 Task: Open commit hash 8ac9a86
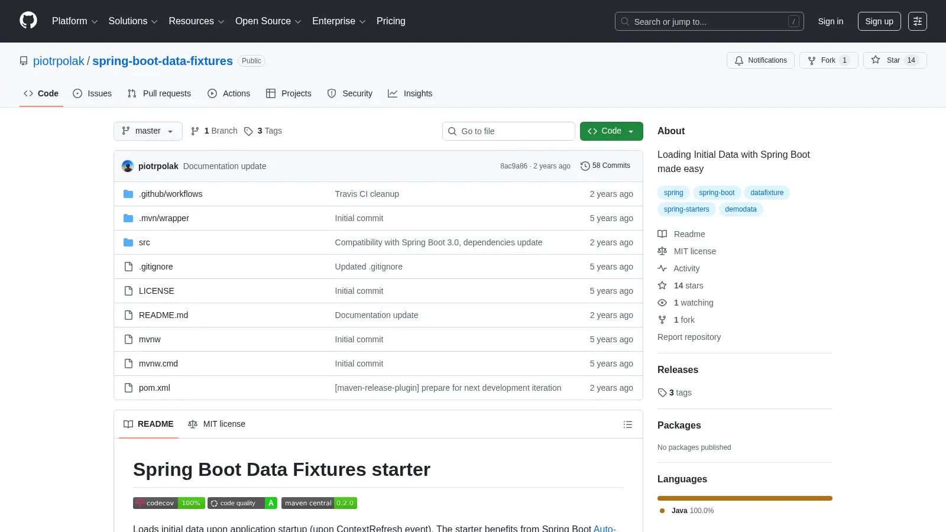[x=514, y=166]
